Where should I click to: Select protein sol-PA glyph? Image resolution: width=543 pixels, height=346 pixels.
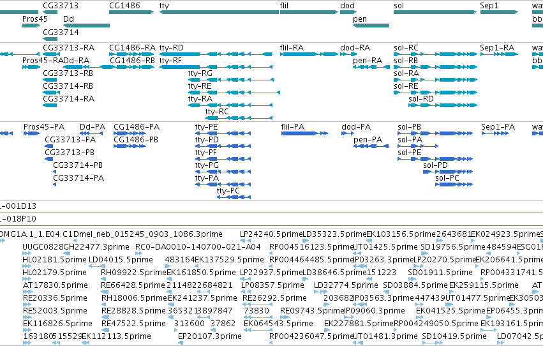418,146
